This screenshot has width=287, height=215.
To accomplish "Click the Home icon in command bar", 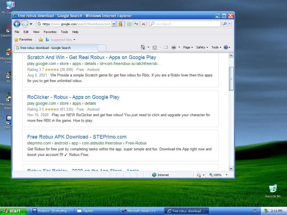I will (143, 47).
